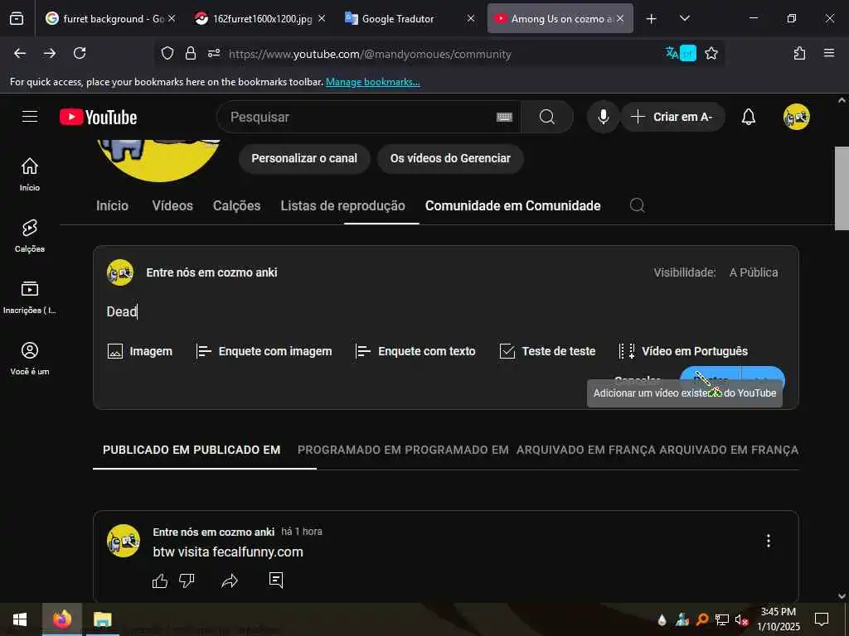Activate voice search microphone
Screen dimensions: 849x636
pos(604,117)
